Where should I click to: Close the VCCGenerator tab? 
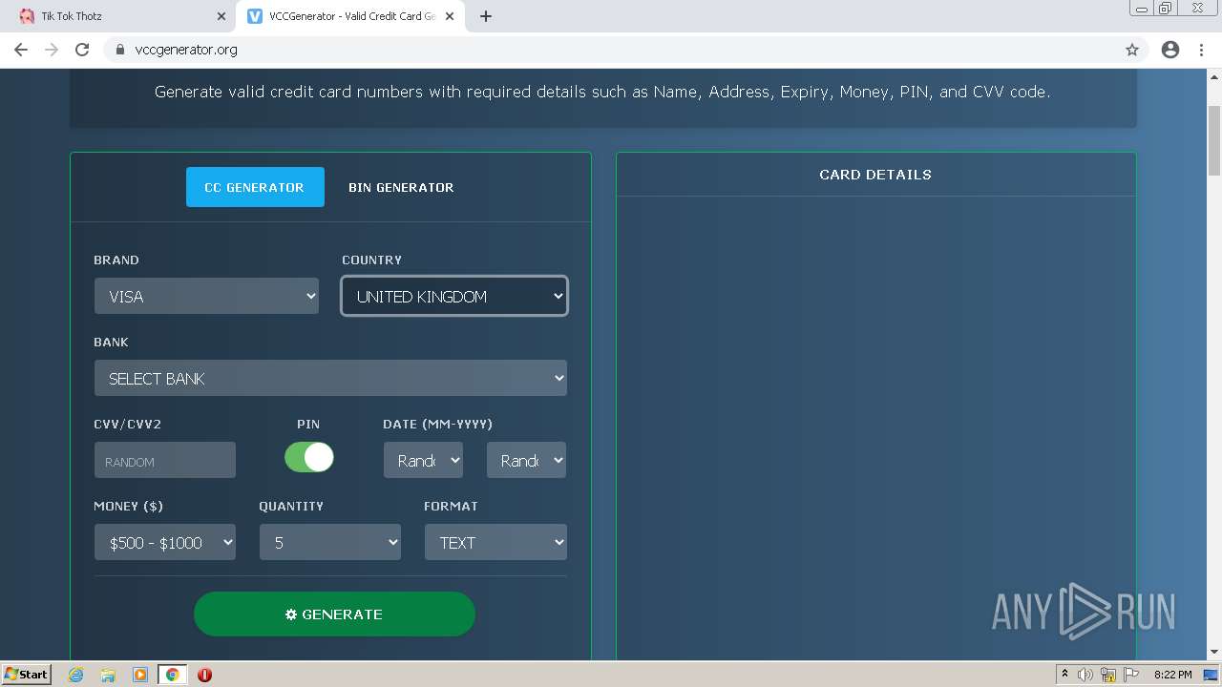(x=450, y=16)
